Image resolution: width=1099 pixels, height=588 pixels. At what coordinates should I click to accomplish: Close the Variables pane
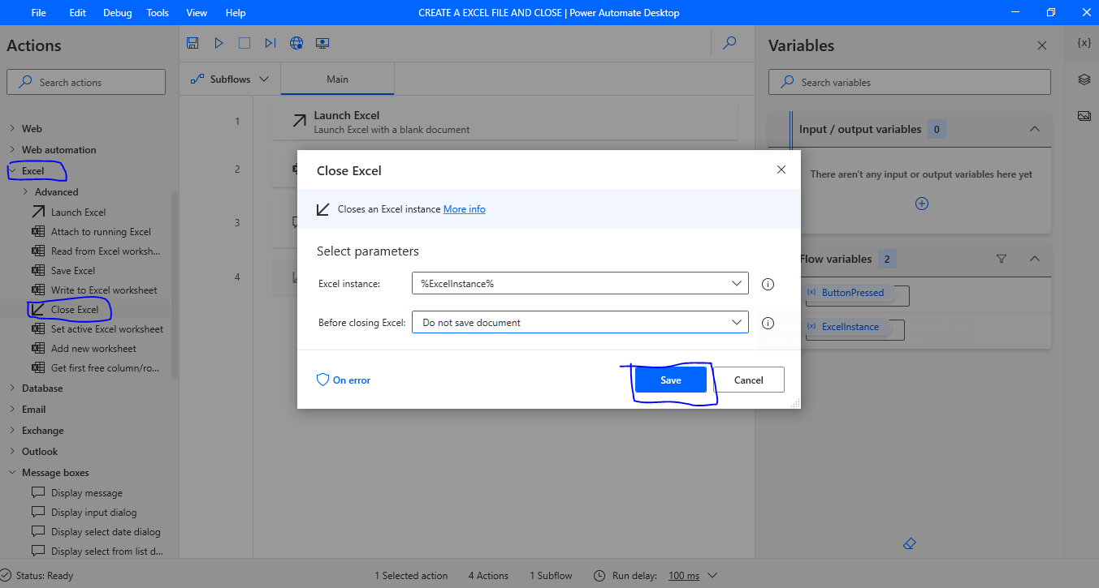click(x=1042, y=46)
